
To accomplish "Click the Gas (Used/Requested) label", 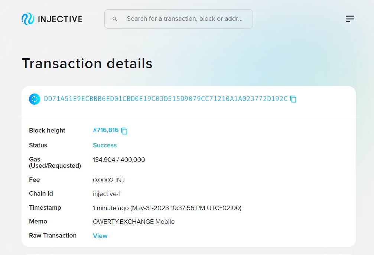I will 55,163.
